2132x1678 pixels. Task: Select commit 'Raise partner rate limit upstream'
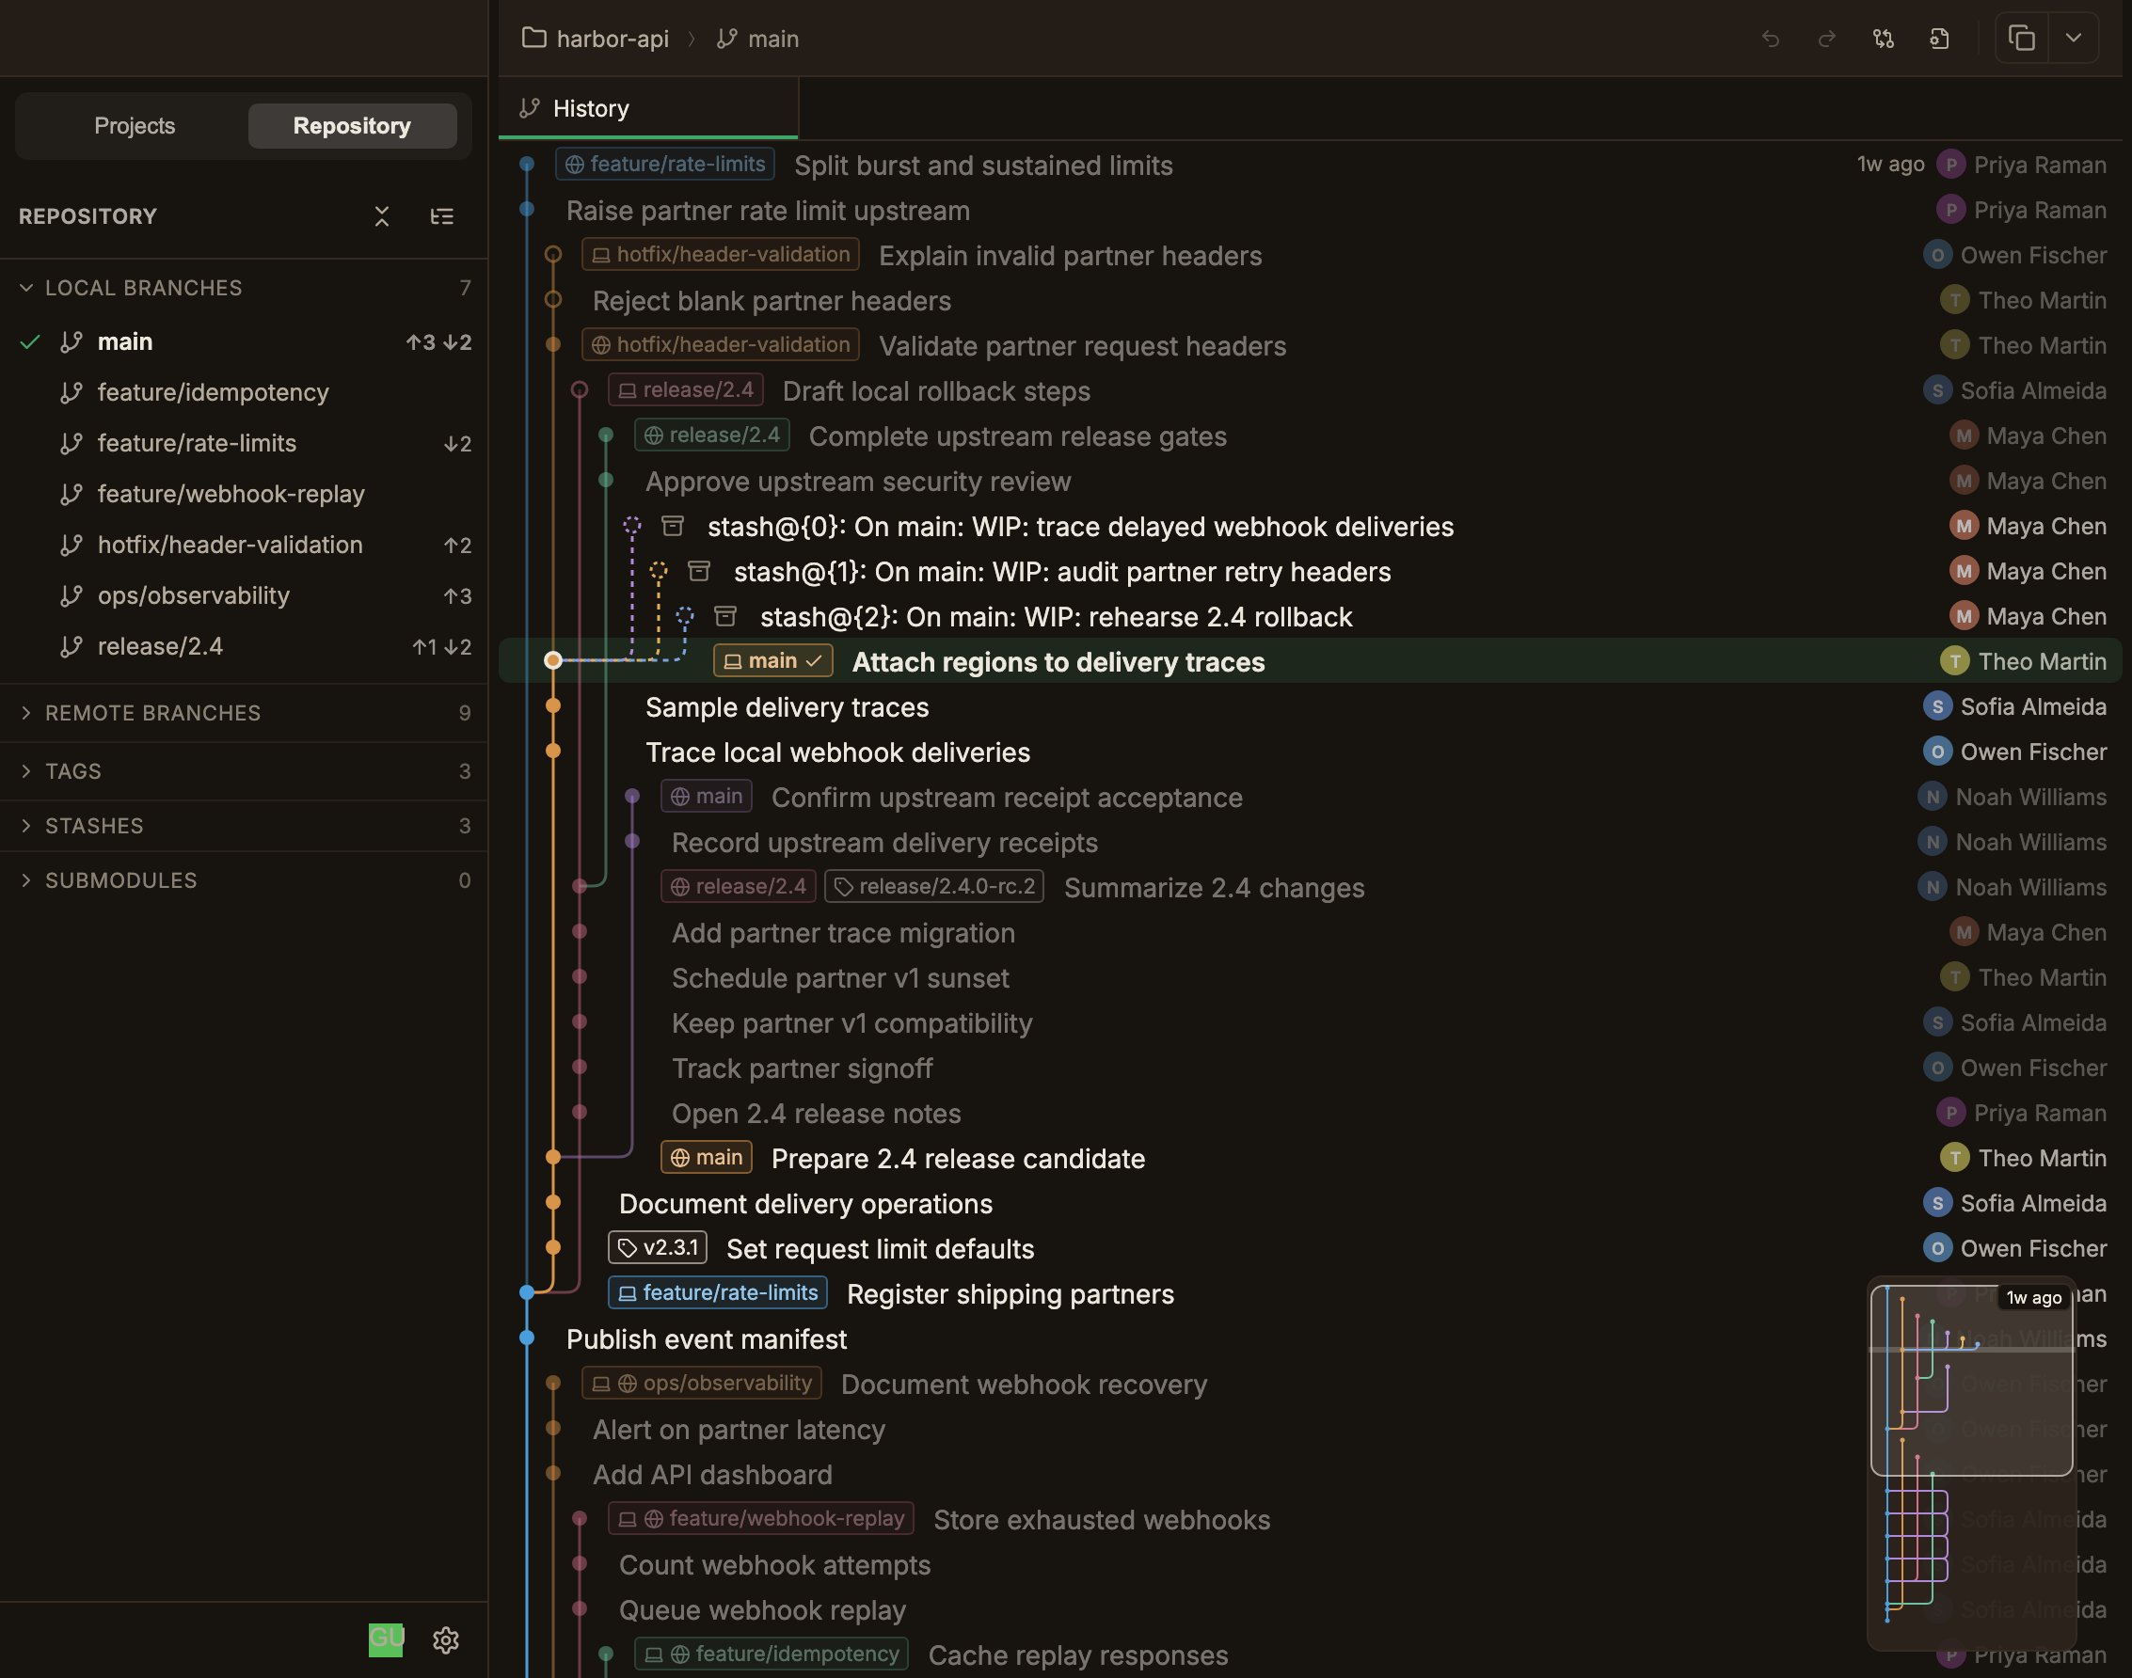[x=1311, y=211]
